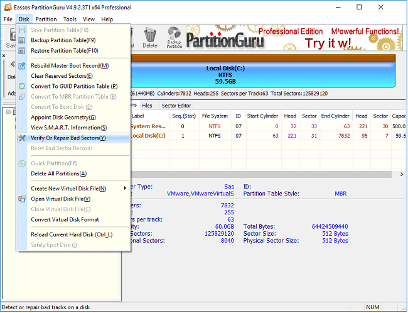Open the File menu
The width and height of the screenshot is (408, 313).
point(8,19)
